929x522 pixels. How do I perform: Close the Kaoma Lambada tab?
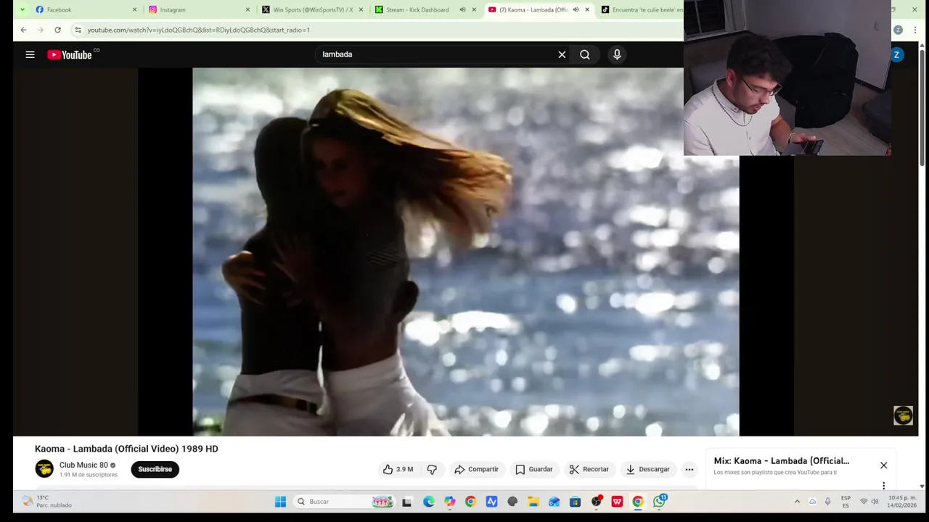pos(587,9)
